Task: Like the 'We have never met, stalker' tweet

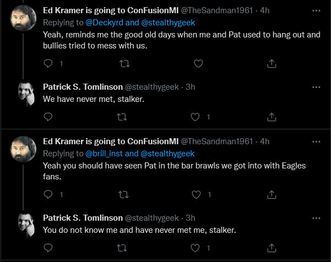Action: [x=195, y=117]
